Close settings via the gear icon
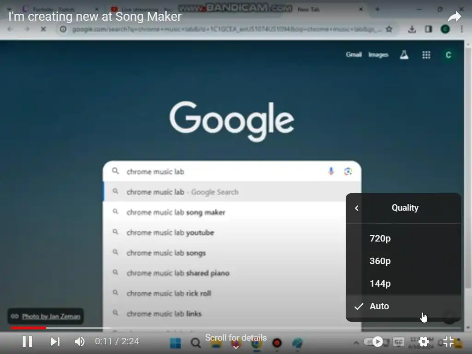The image size is (472, 354). click(x=423, y=342)
